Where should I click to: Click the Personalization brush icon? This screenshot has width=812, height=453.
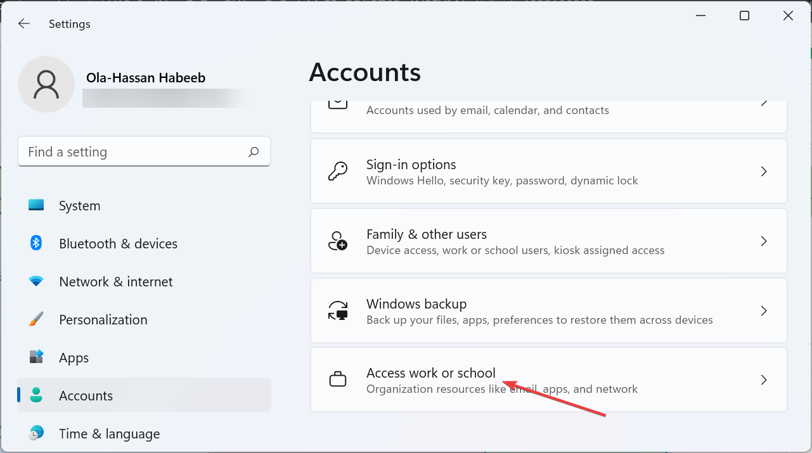pyautogui.click(x=37, y=319)
